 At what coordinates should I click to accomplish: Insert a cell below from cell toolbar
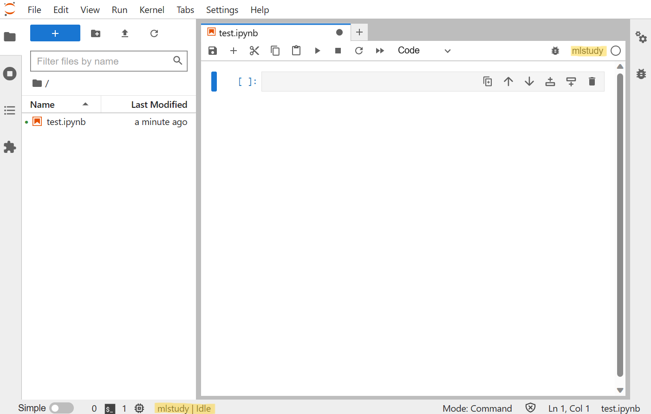pyautogui.click(x=571, y=82)
